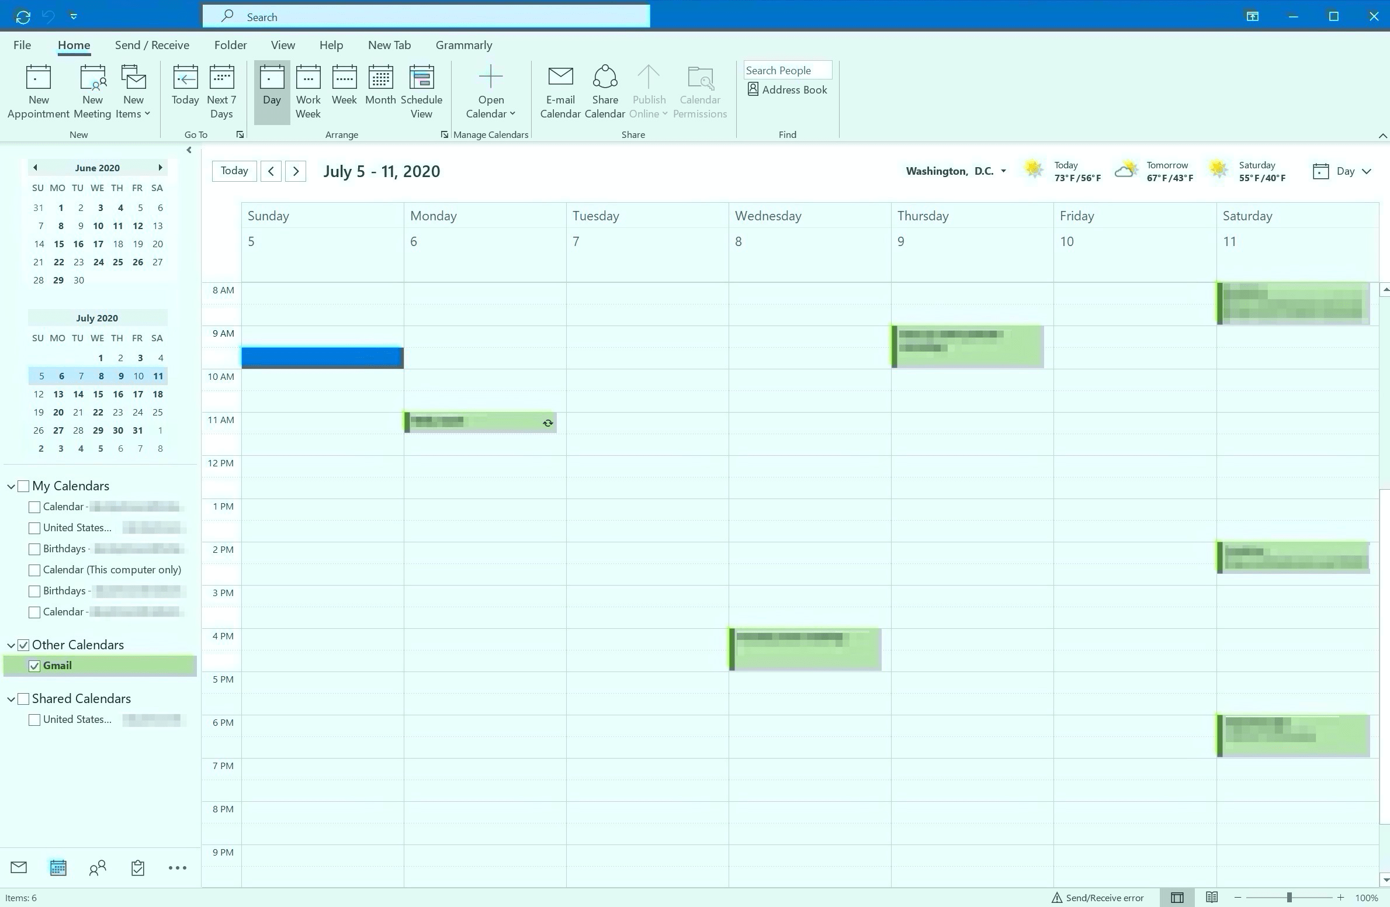Open the Open Calendar dropdown
This screenshot has width=1390, height=907.
490,92
